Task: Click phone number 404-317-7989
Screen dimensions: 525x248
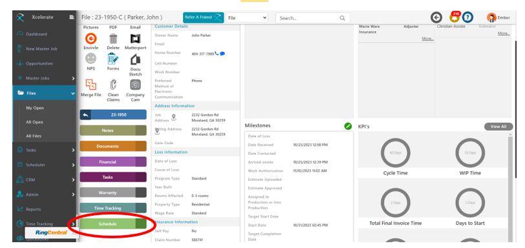Action: coord(202,54)
